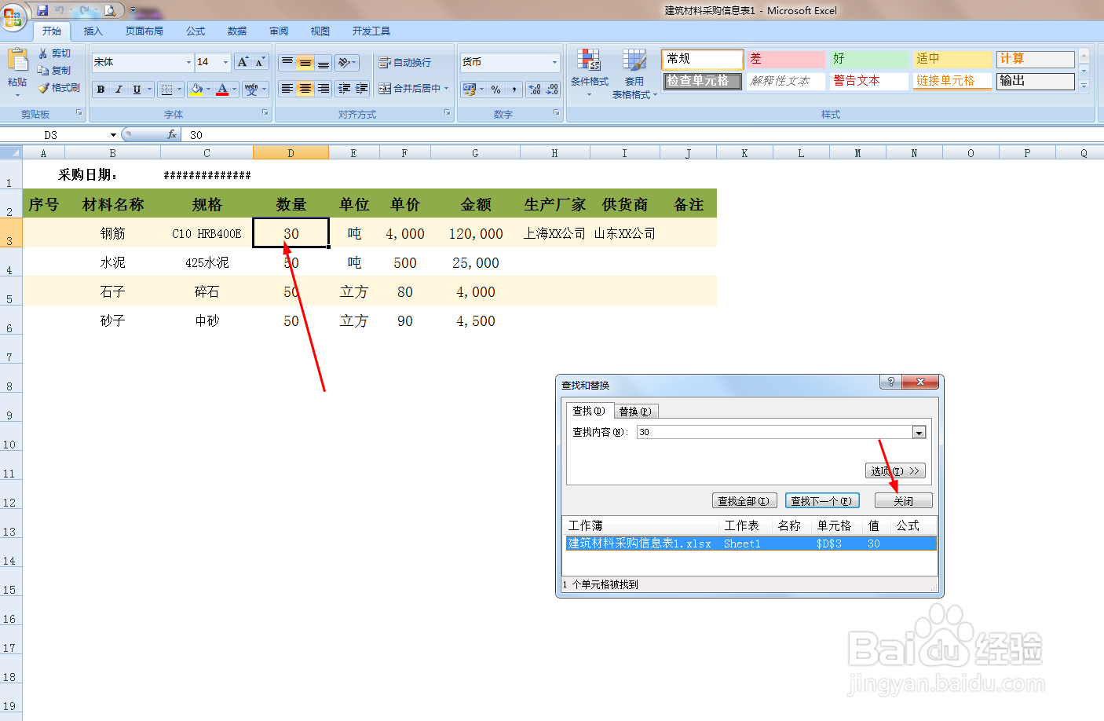Apply the 链接单元格 cell style
The width and height of the screenshot is (1104, 721).
click(952, 81)
